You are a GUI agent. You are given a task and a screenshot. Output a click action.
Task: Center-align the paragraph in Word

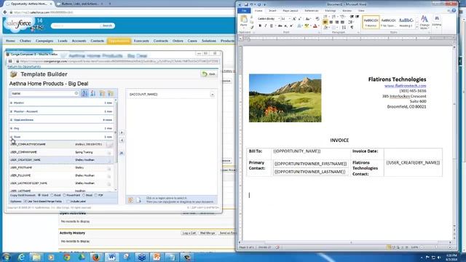pos(331,22)
